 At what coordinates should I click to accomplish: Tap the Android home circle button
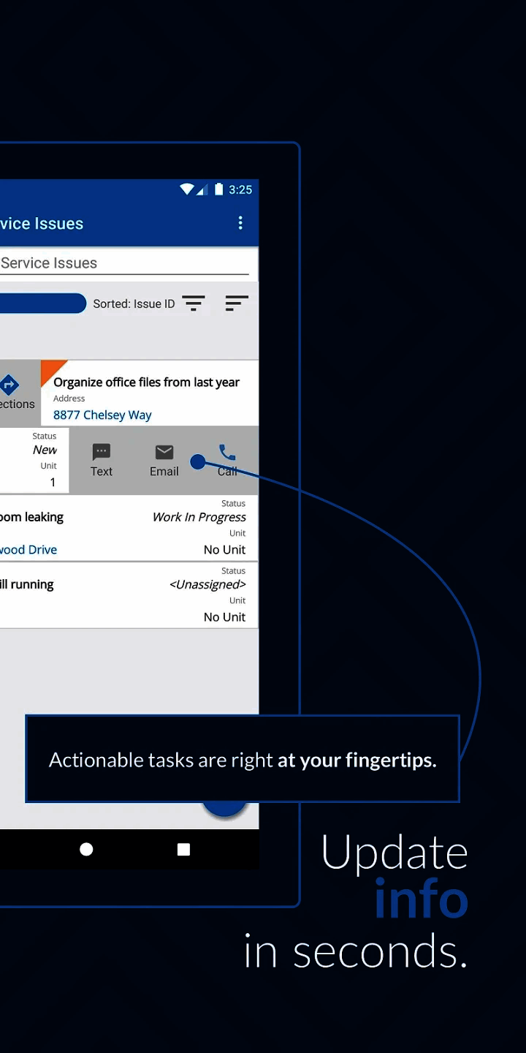click(86, 849)
